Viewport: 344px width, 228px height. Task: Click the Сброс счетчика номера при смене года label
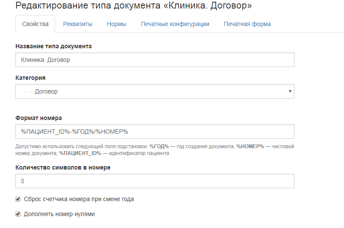pyautogui.click(x=79, y=199)
